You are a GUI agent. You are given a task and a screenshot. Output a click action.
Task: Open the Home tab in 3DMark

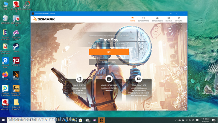click(x=133, y=19)
